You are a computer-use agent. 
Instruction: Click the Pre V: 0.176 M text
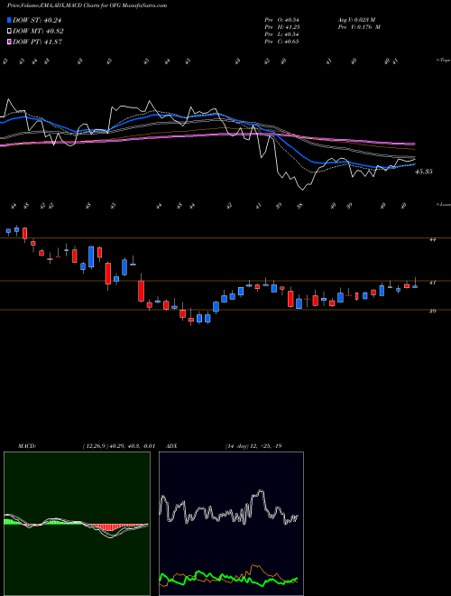[x=359, y=27]
